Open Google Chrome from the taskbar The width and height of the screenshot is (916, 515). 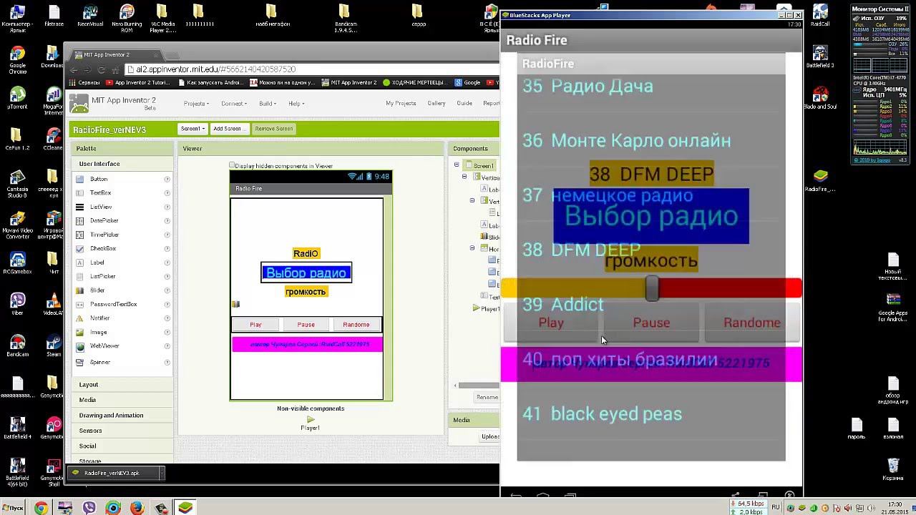click(41, 508)
